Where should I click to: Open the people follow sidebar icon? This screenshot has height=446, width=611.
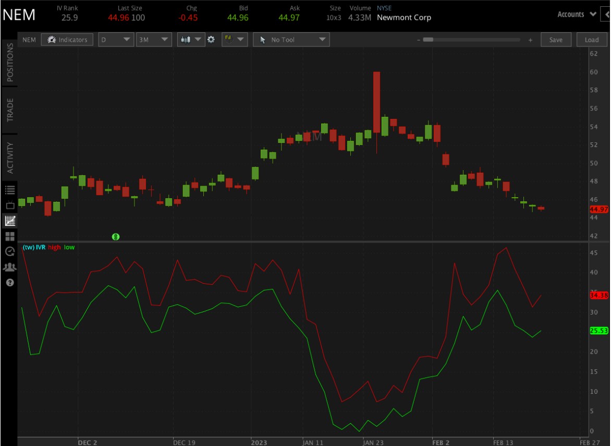point(10,267)
